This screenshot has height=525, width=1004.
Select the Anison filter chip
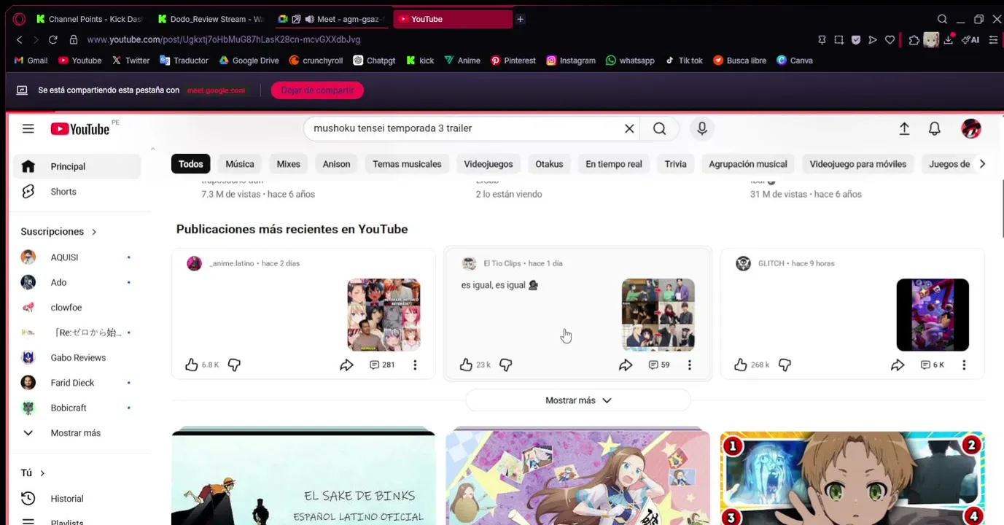(337, 164)
